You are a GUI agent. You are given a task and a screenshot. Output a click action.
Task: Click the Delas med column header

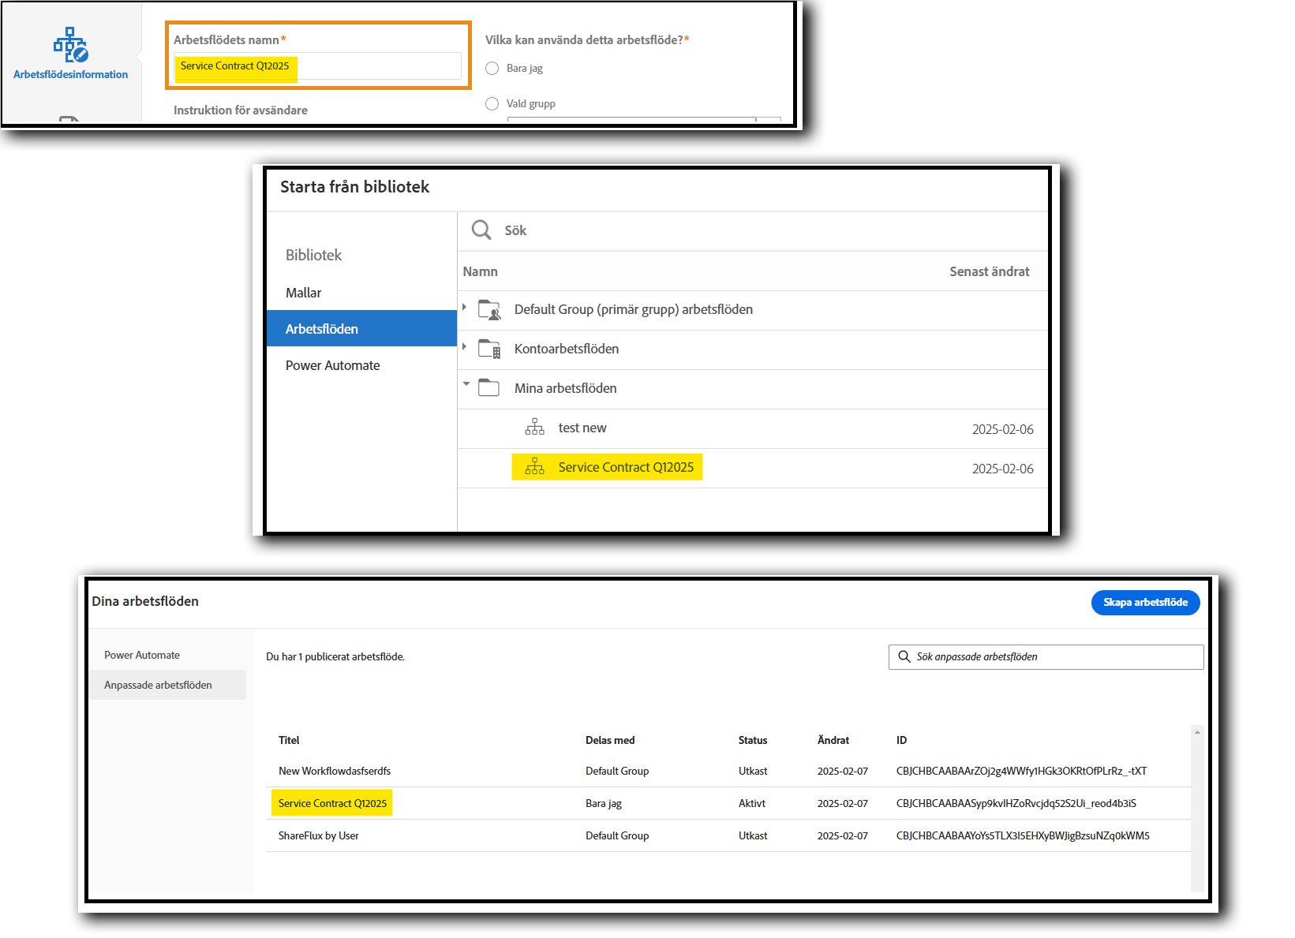610,740
